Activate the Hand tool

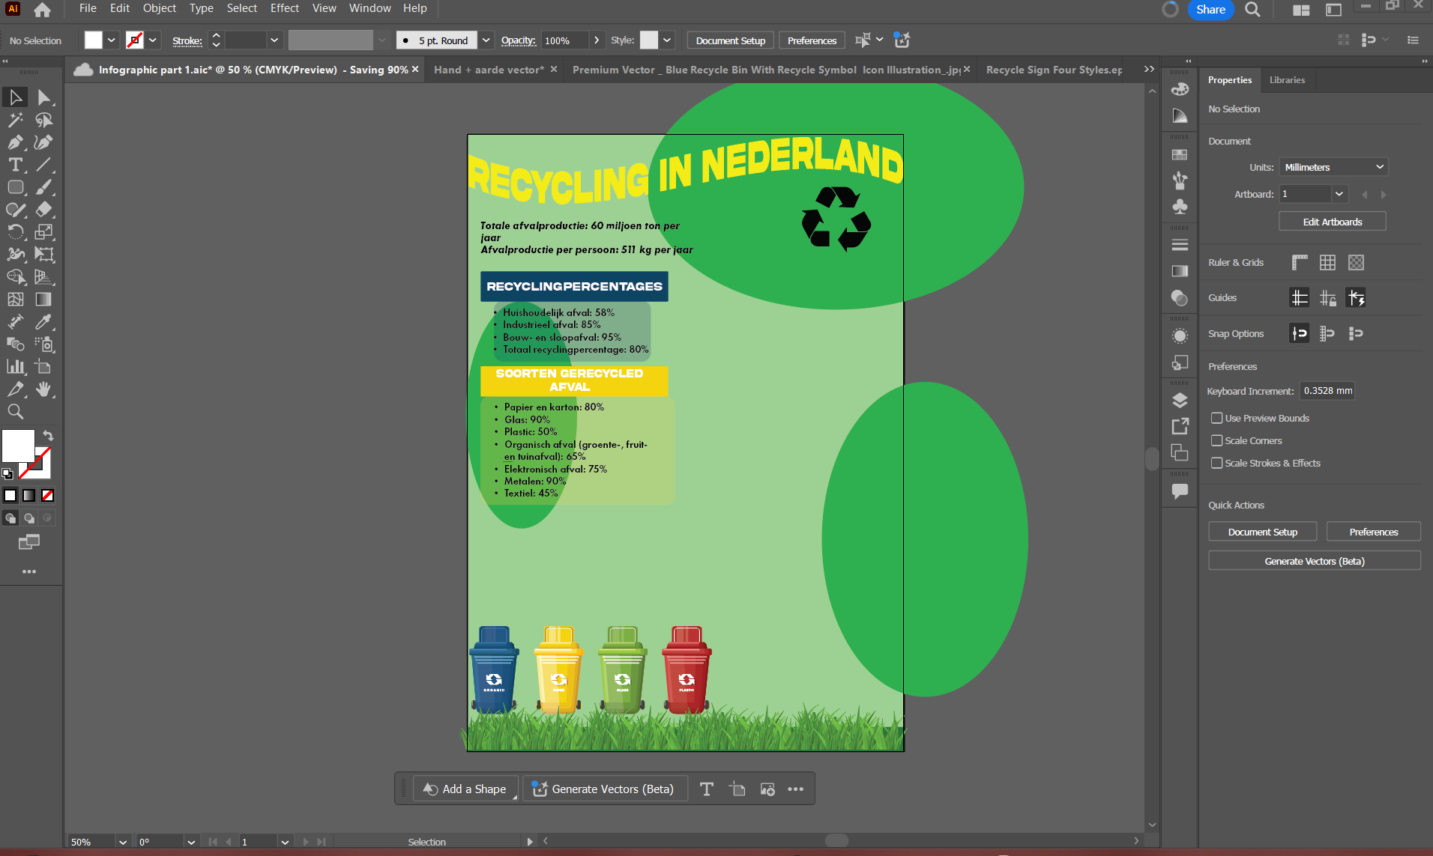click(x=44, y=389)
